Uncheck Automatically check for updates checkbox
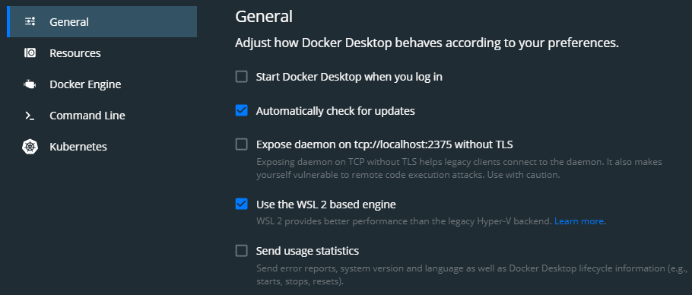Viewport: 692px width, 295px height. [241, 111]
